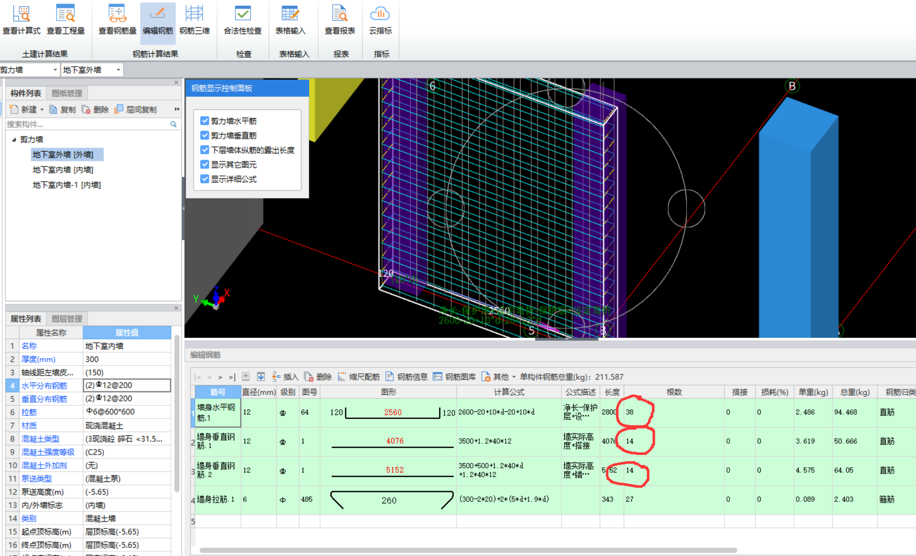Select 地下室内墙 [内墙] tree item
The height and width of the screenshot is (556, 916).
point(63,170)
